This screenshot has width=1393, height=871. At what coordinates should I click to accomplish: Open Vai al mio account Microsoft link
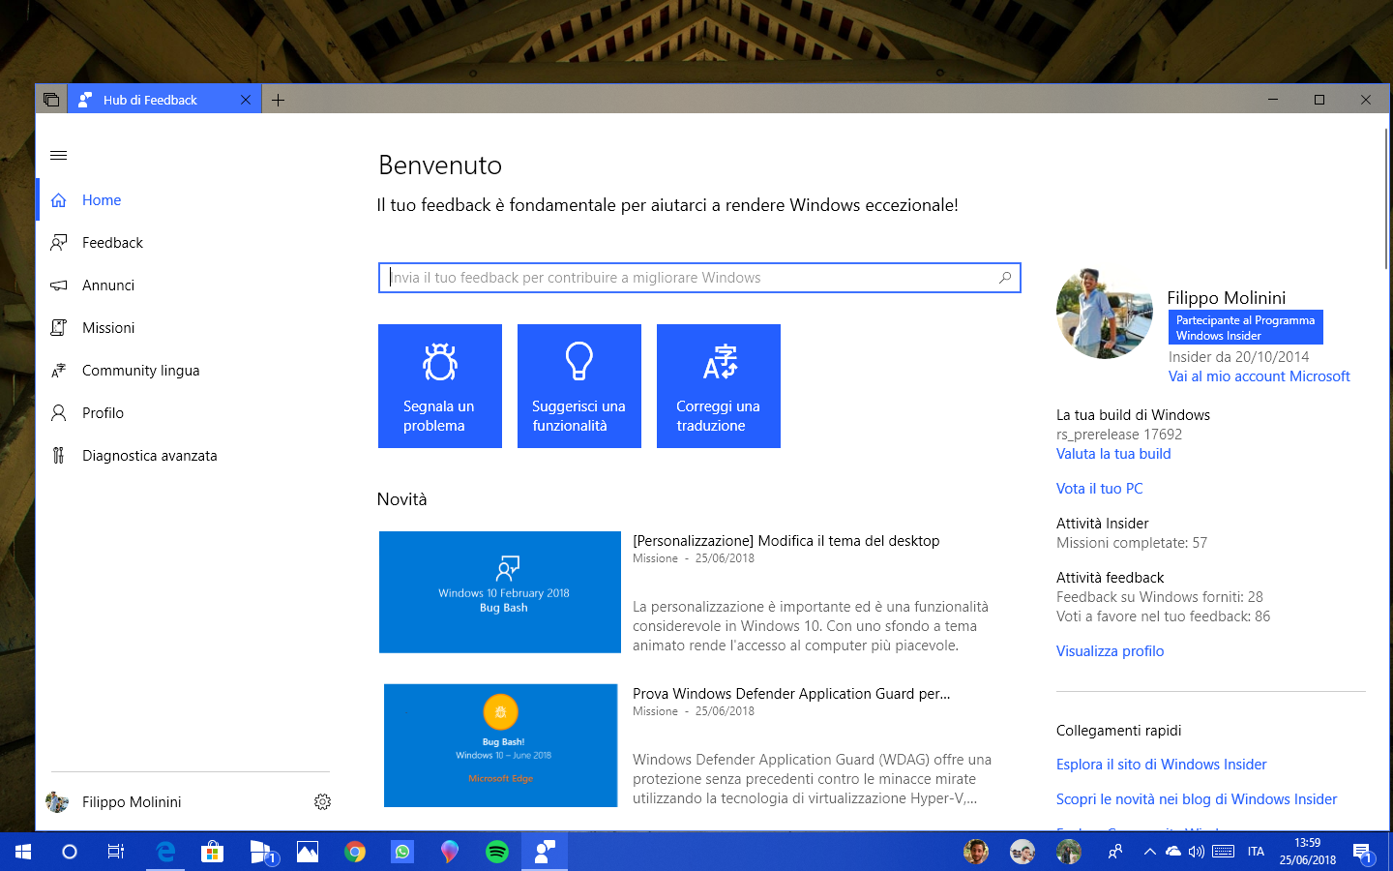1259,376
